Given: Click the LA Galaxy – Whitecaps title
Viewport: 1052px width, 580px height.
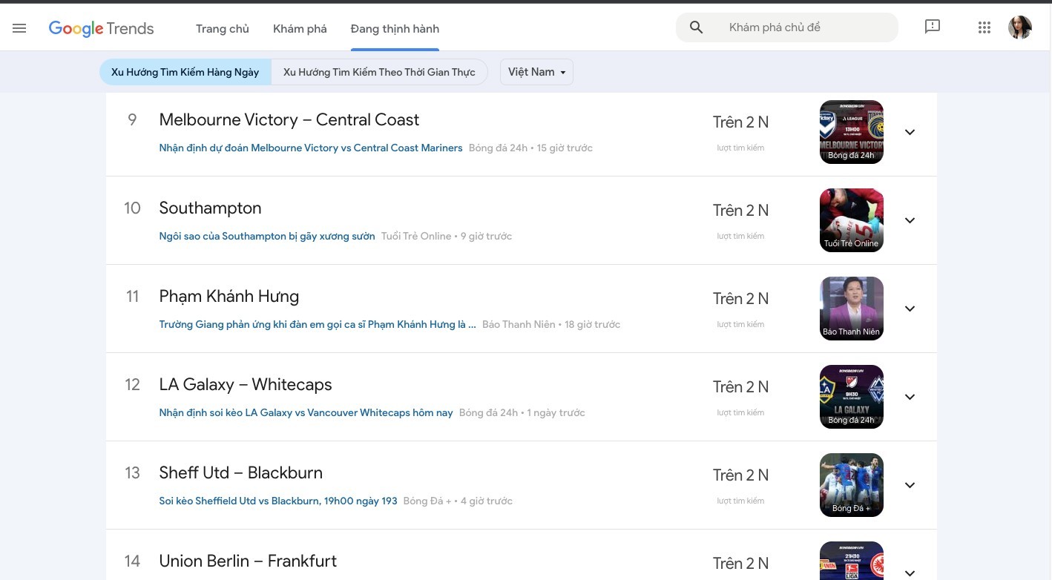Looking at the screenshot, I should pyautogui.click(x=246, y=385).
